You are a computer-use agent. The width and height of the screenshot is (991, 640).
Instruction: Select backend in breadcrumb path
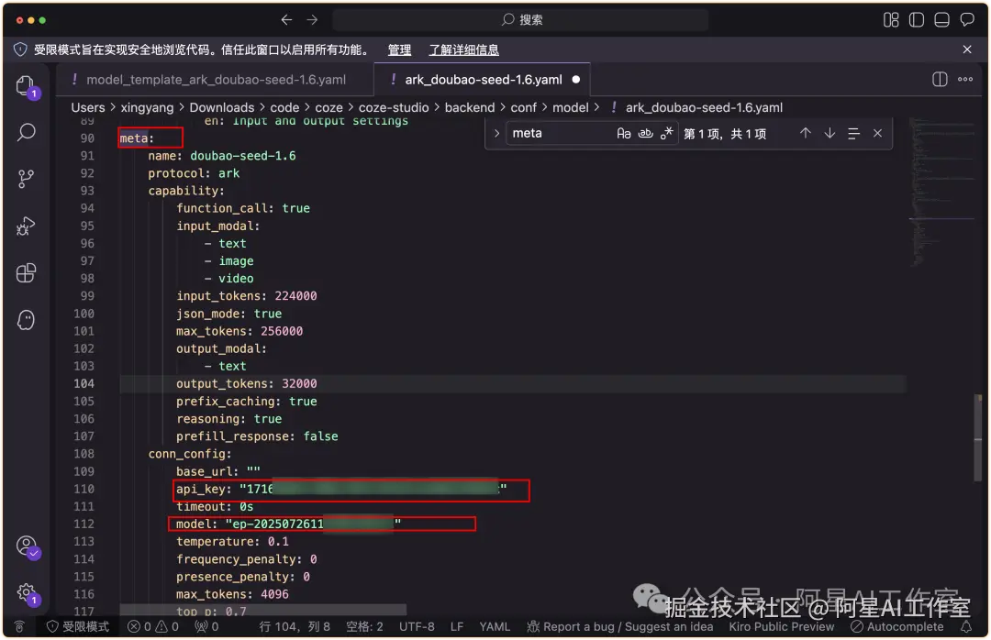pos(470,107)
